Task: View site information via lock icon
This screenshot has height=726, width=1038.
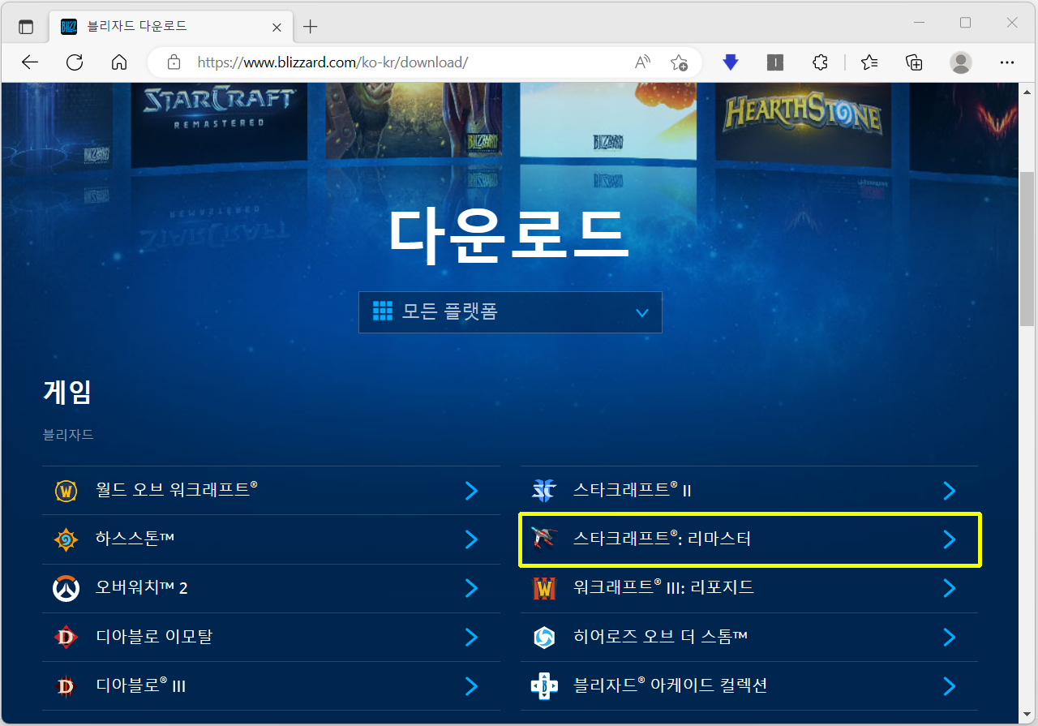Action: [x=173, y=62]
